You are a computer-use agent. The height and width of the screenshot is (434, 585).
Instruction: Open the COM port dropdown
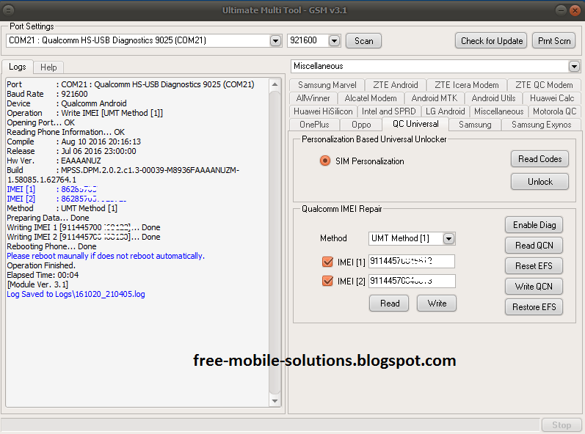click(275, 40)
